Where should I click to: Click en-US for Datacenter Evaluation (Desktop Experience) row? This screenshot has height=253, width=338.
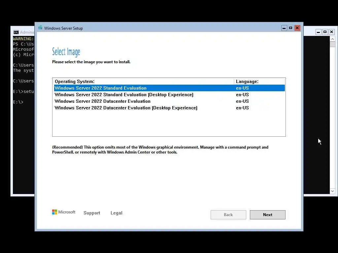click(242, 108)
